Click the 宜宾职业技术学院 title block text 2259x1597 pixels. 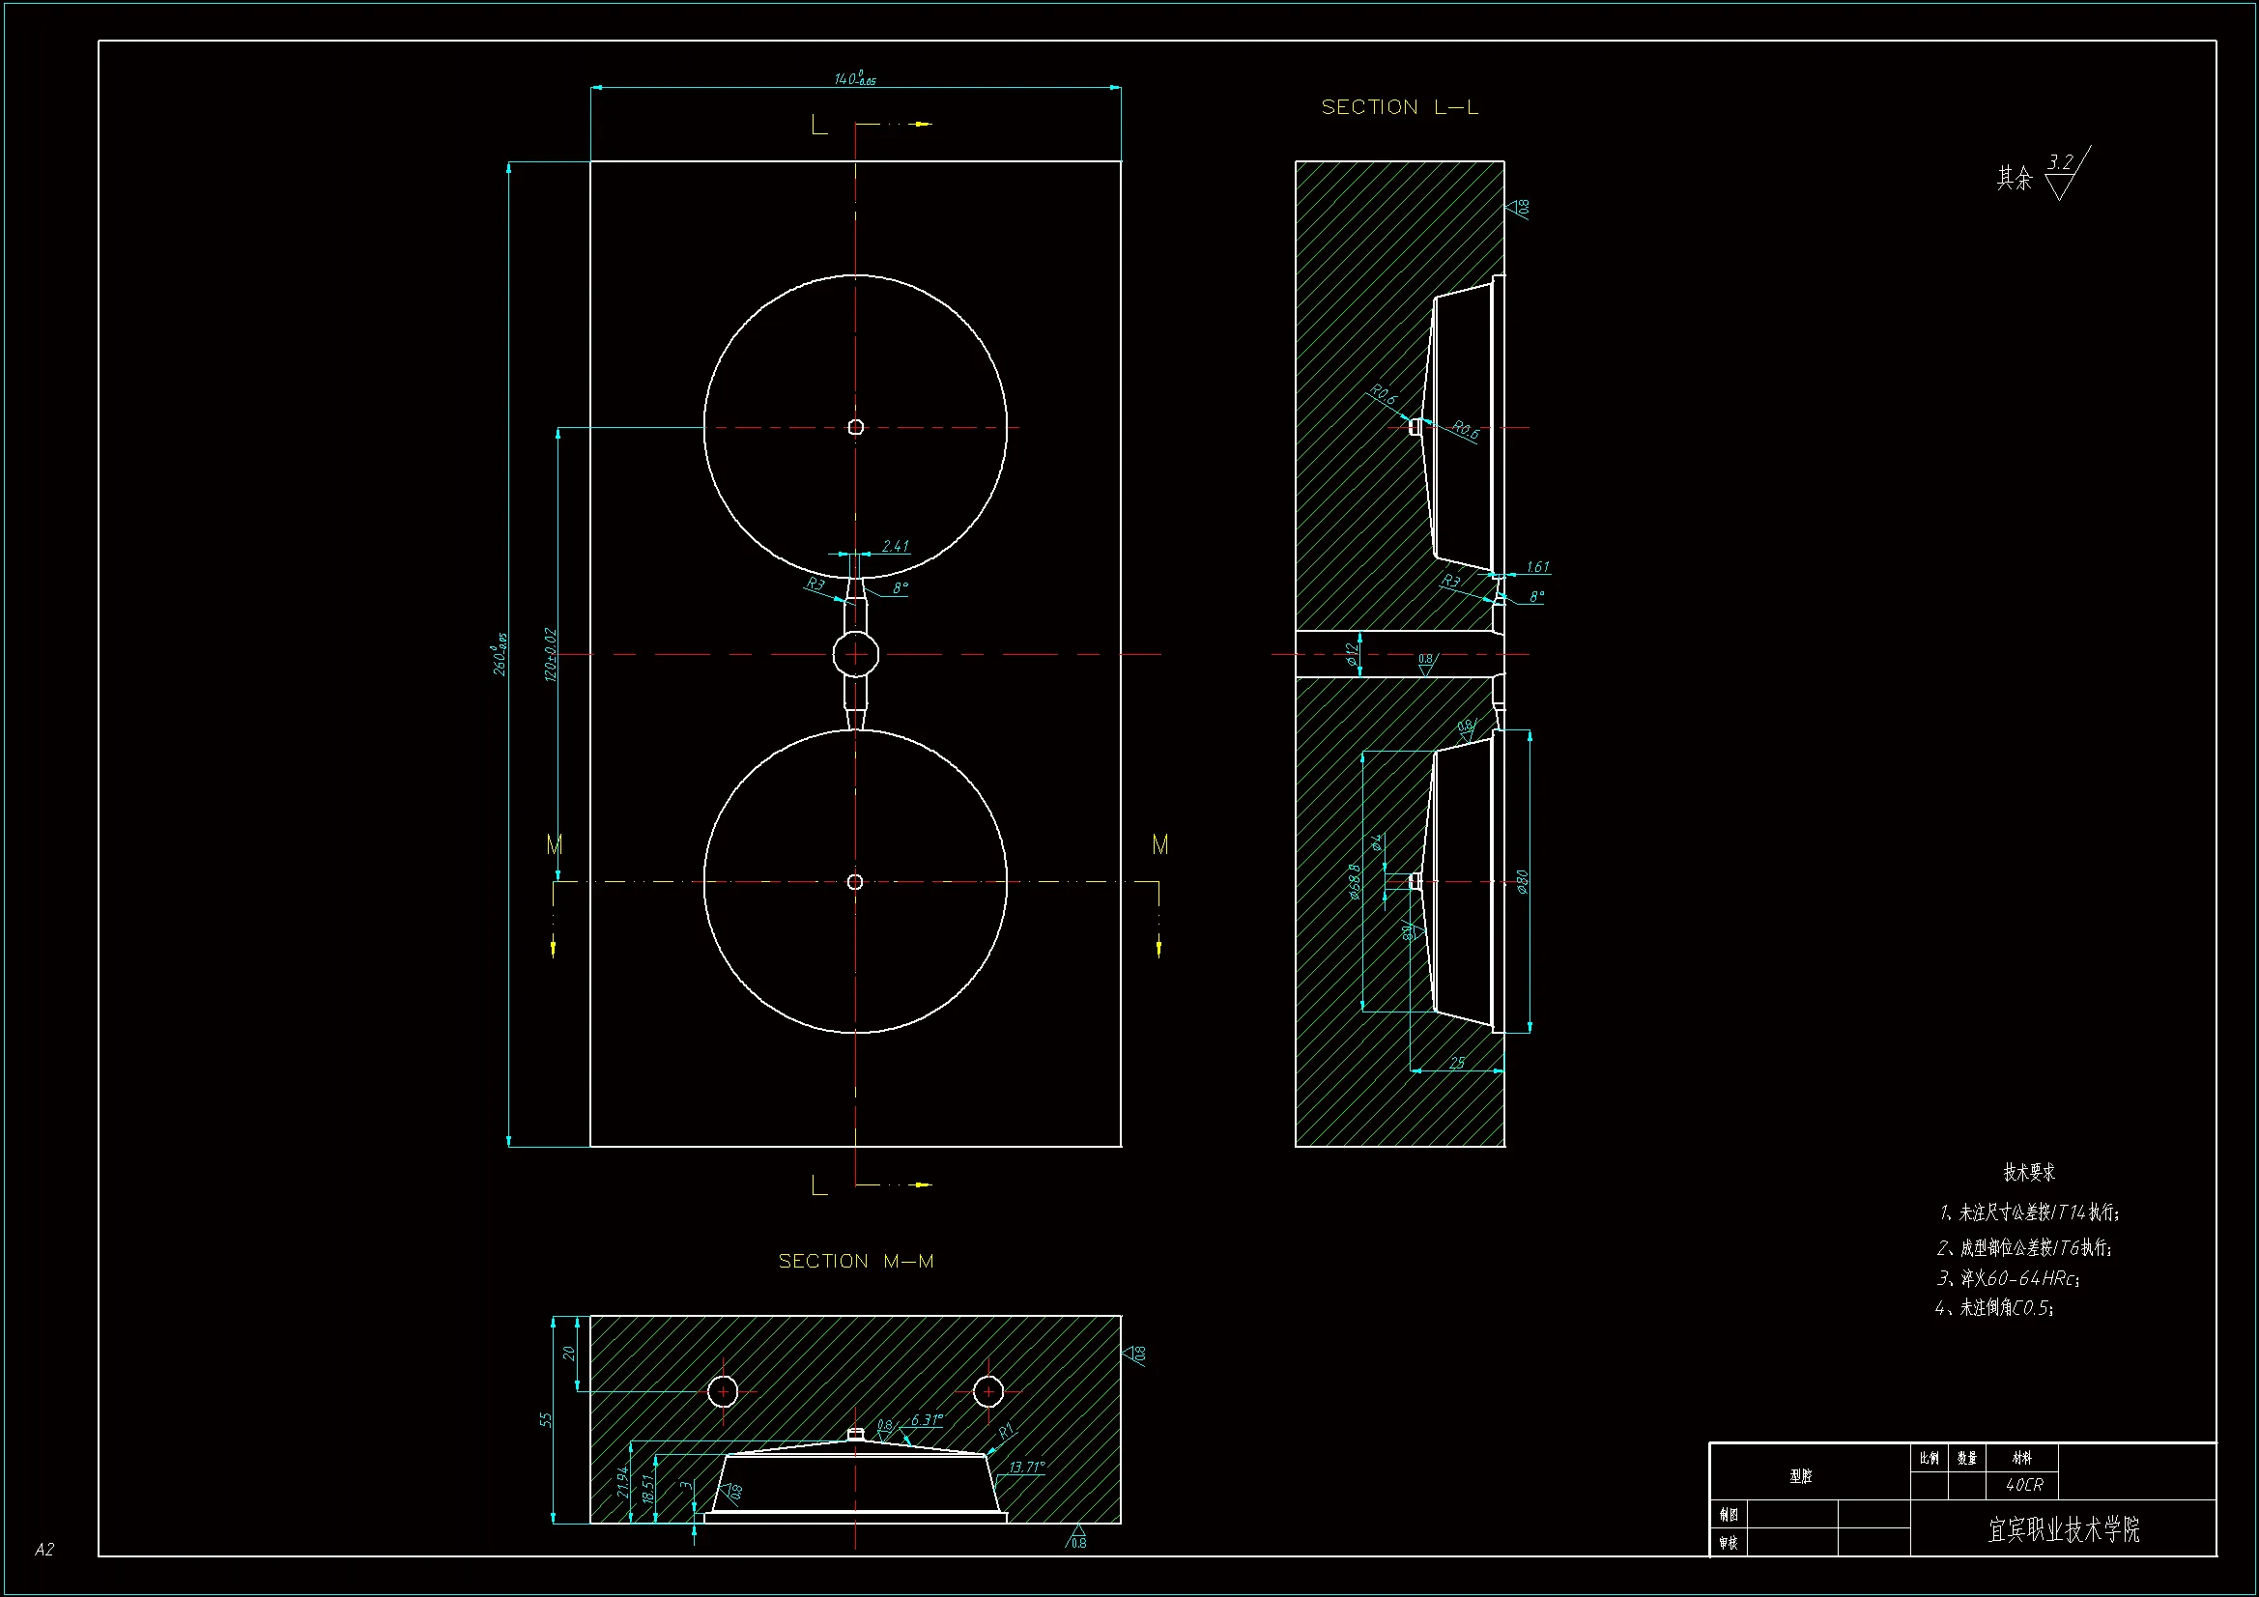point(2063,1529)
